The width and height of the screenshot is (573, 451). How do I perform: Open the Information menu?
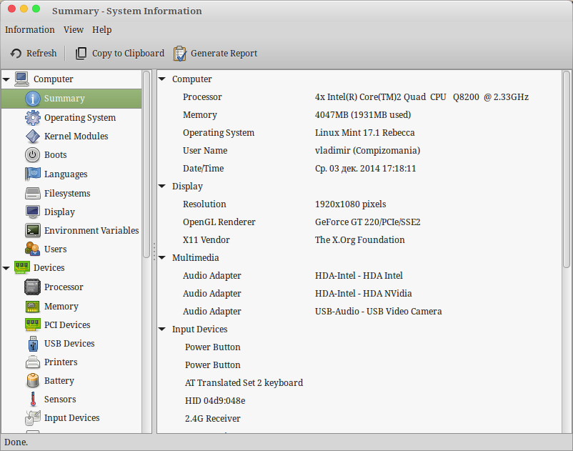(29, 29)
